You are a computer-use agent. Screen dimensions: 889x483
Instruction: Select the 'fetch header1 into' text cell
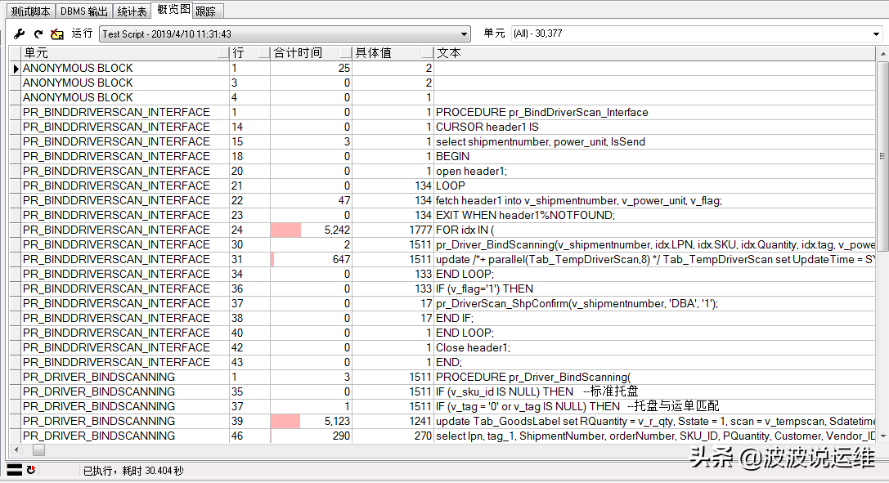pos(655,200)
